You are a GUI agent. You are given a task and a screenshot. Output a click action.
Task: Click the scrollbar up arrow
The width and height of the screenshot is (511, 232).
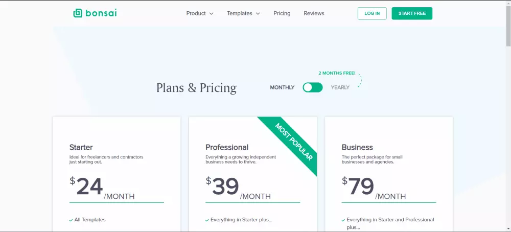[507, 4]
